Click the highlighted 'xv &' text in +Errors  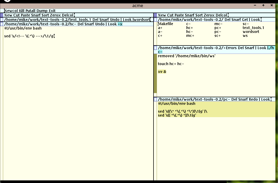point(162,72)
